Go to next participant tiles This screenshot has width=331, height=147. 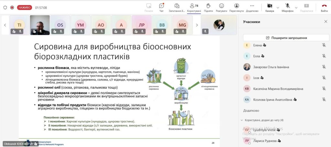pyautogui.click(x=197, y=25)
